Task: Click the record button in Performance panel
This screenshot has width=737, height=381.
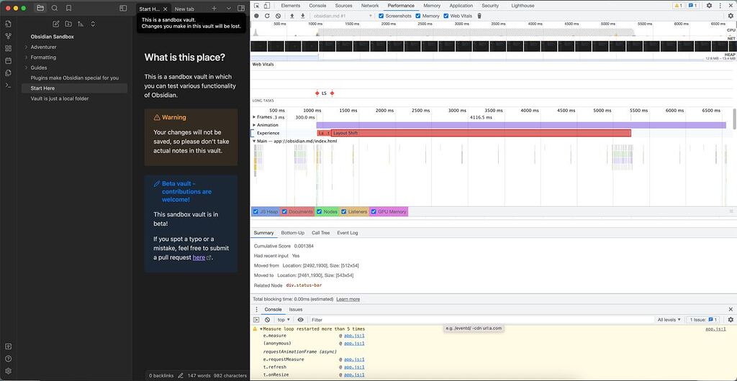Action: [256, 15]
